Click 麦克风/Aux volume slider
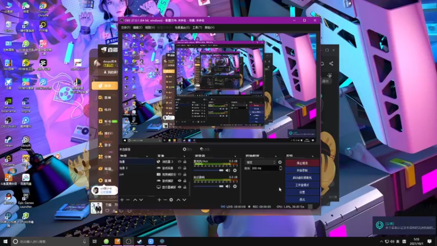Image resolution: width=437 pixels, height=246 pixels. 209,170
